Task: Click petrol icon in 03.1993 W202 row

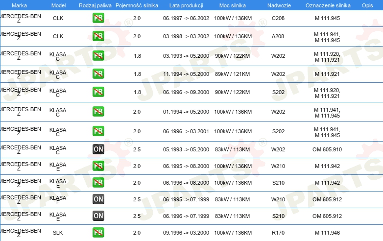Action: [98, 56]
